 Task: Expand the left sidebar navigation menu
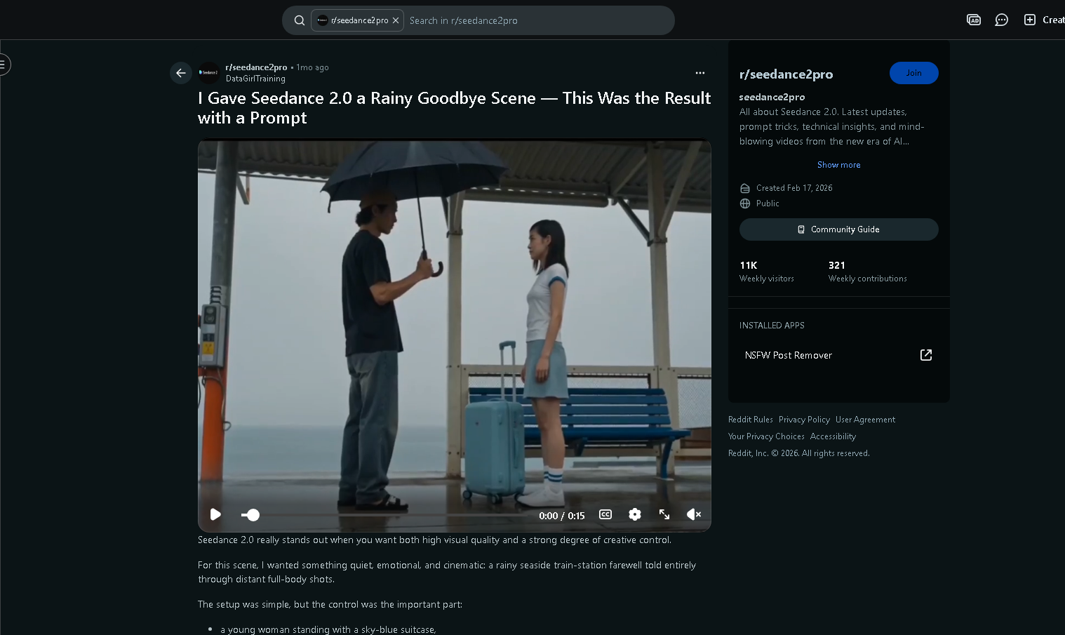[x=3, y=65]
